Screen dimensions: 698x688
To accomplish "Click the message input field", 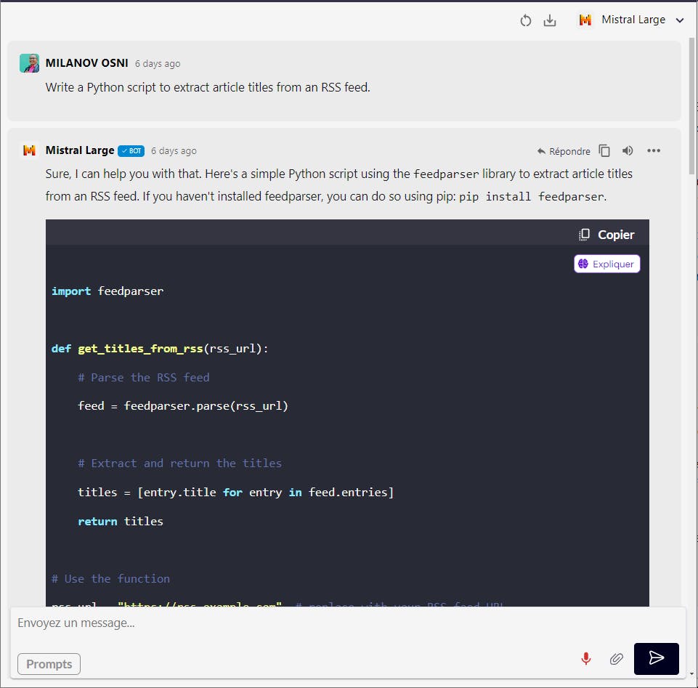I will coord(291,623).
